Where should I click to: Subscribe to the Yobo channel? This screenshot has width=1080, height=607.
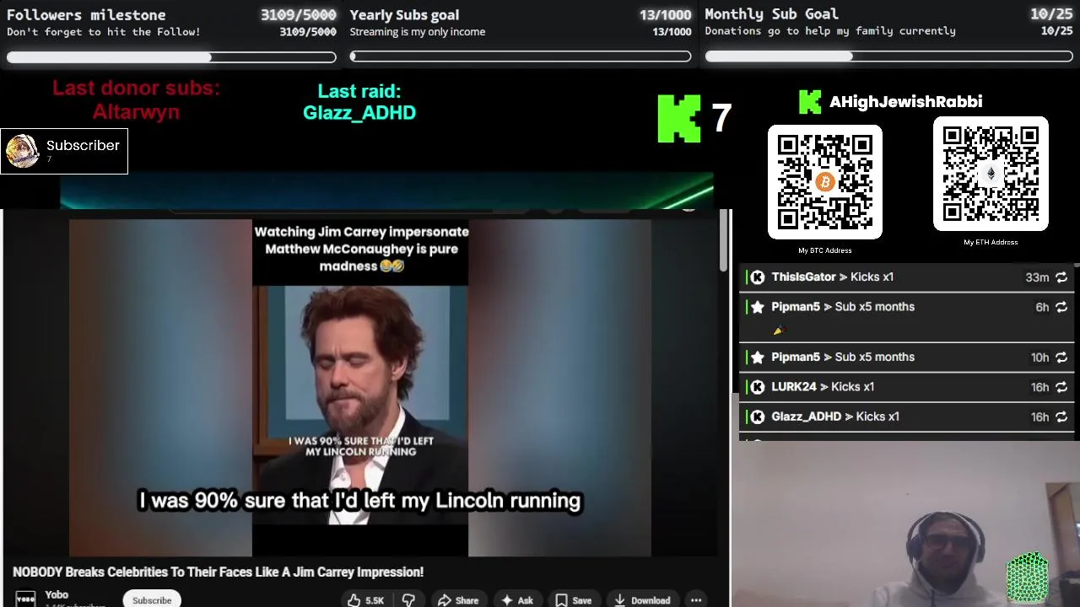[152, 600]
